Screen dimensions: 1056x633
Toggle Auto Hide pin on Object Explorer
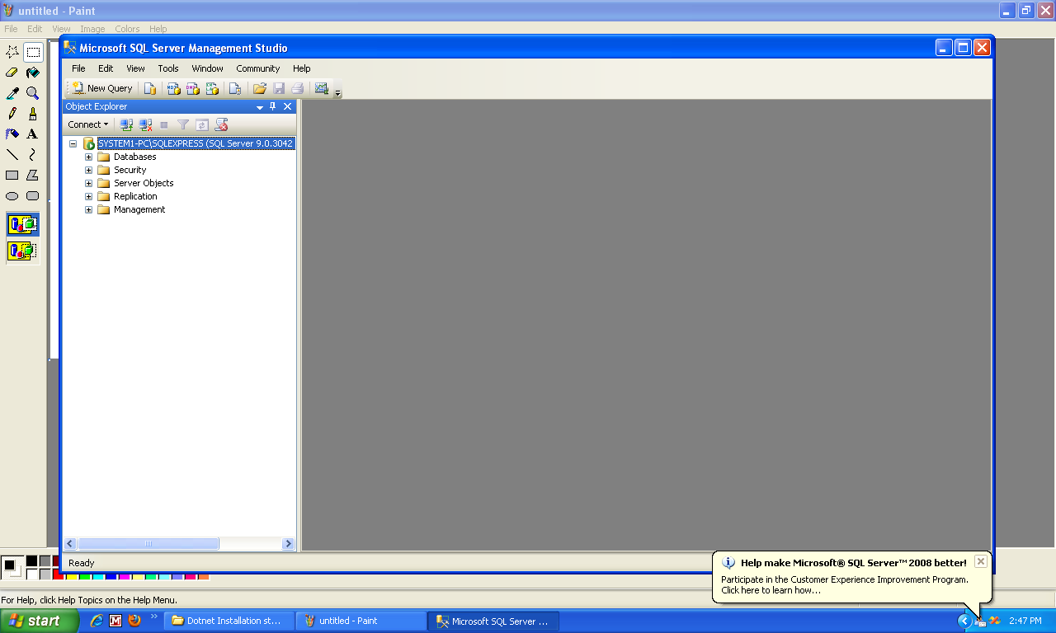pos(273,106)
